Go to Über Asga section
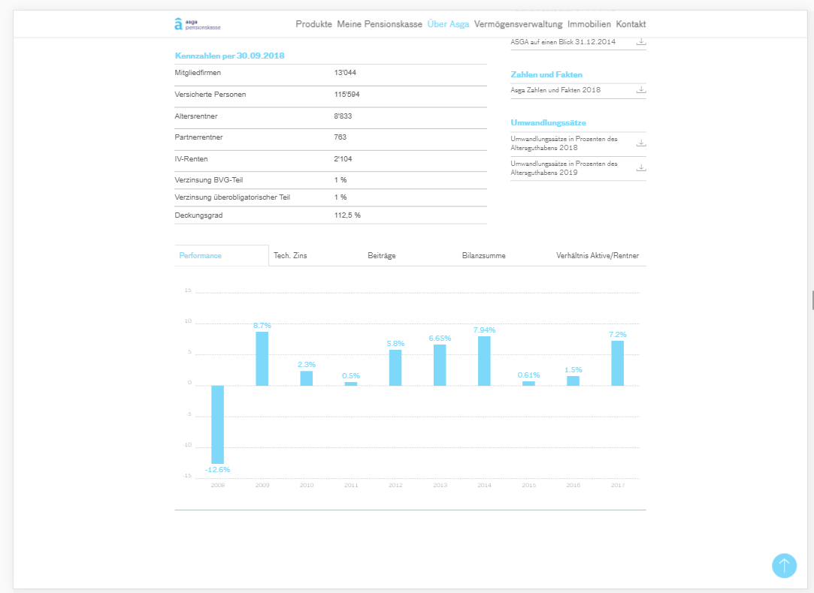 (448, 24)
